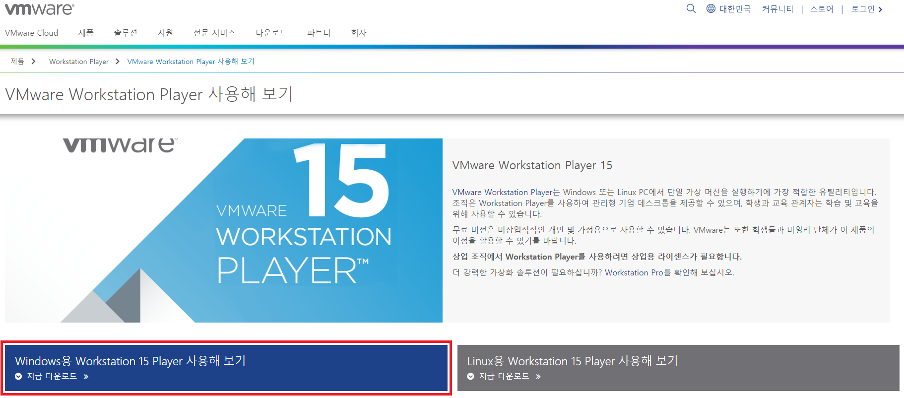This screenshot has height=398, width=904.
Task: Click Linux용 Workstation 15 Player 사용해 보기
Action: (573, 361)
